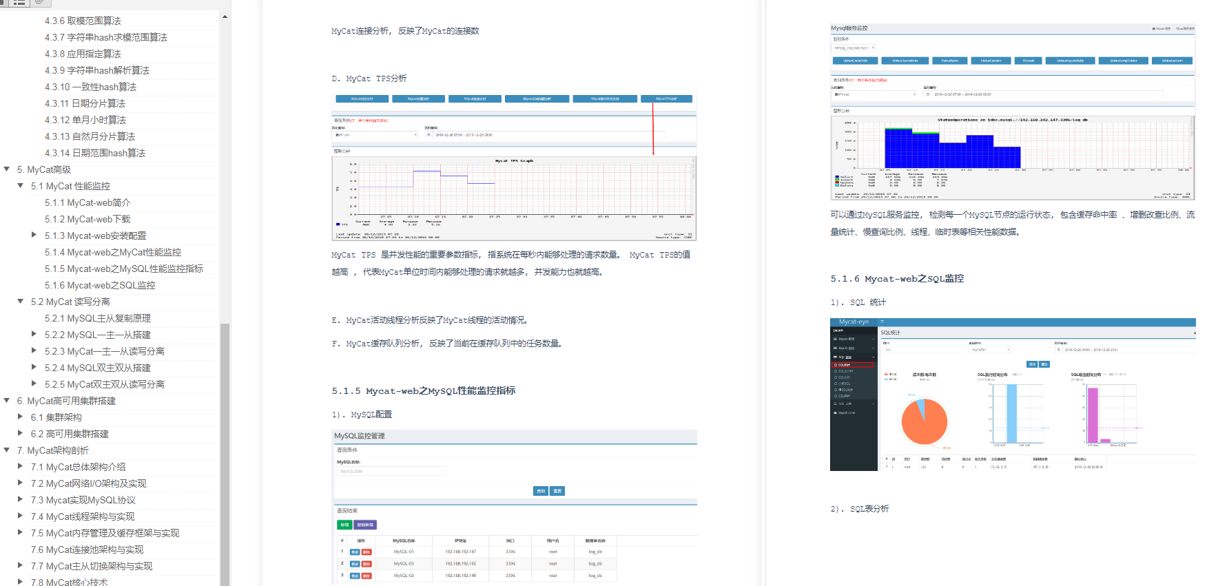Open 5.1 MyCat 性能监控 bookmark
Viewport: 1229px width, 586px height.
pos(70,186)
